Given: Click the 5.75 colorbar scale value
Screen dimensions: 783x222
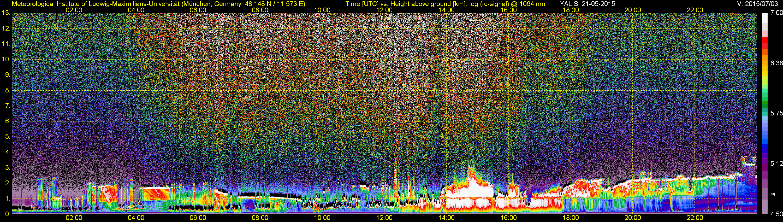Looking at the screenshot, I should (777, 113).
